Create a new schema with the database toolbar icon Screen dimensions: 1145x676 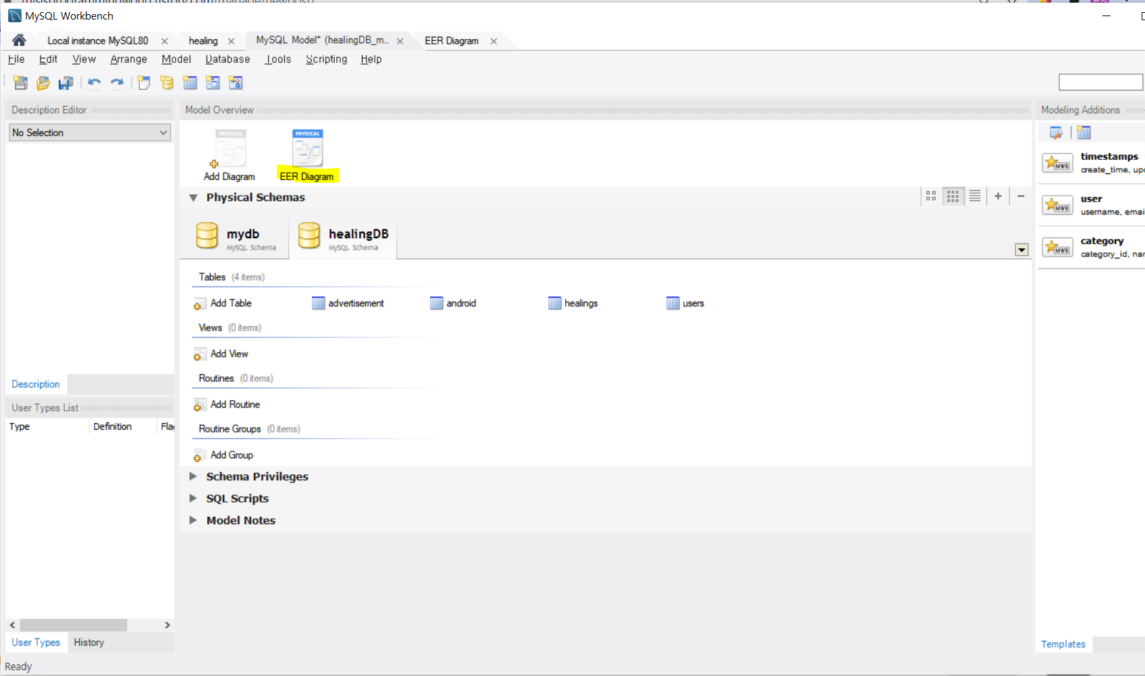(166, 82)
